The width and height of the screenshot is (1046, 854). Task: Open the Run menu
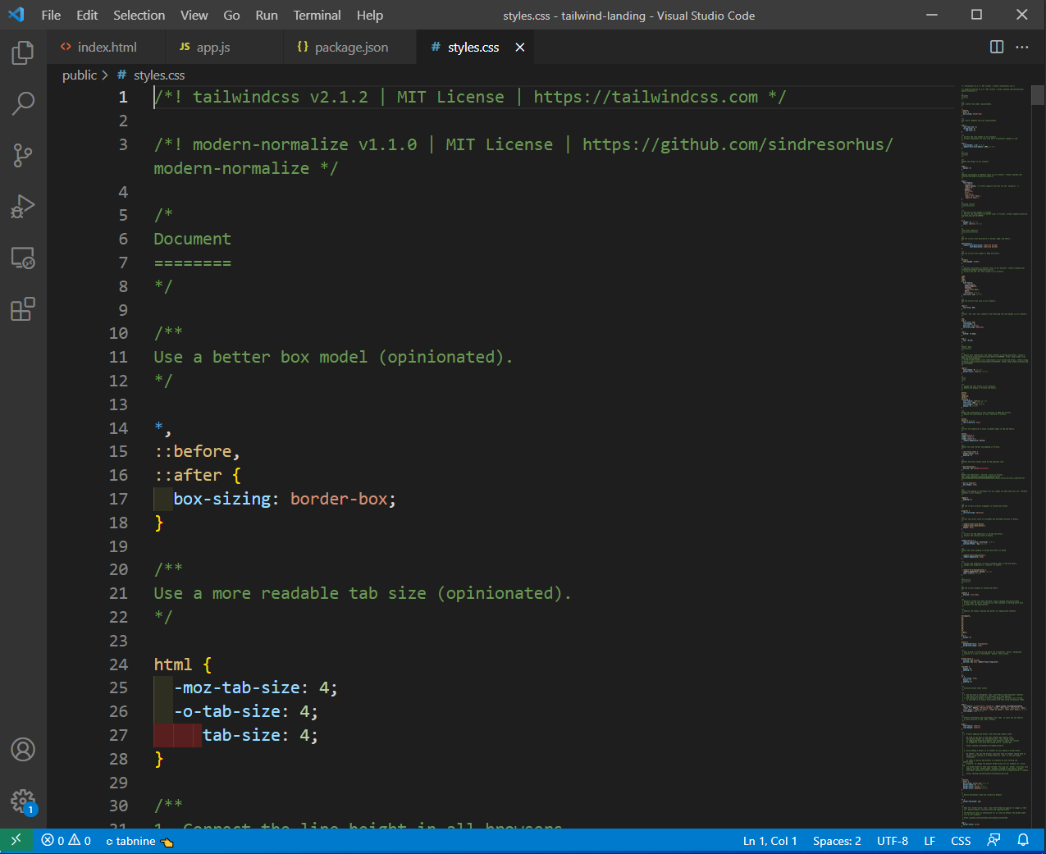coord(266,15)
